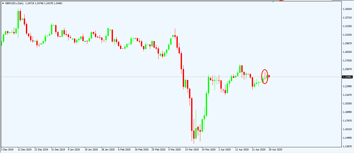
Task: Click the 19 Jan 2020 date label
Action: tap(92, 150)
